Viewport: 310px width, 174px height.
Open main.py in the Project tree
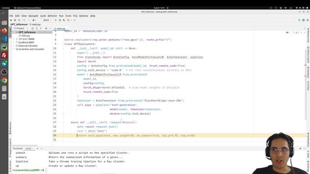click(x=26, y=36)
